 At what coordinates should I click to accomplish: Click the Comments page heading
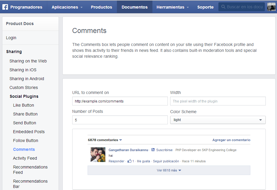pos(89,31)
